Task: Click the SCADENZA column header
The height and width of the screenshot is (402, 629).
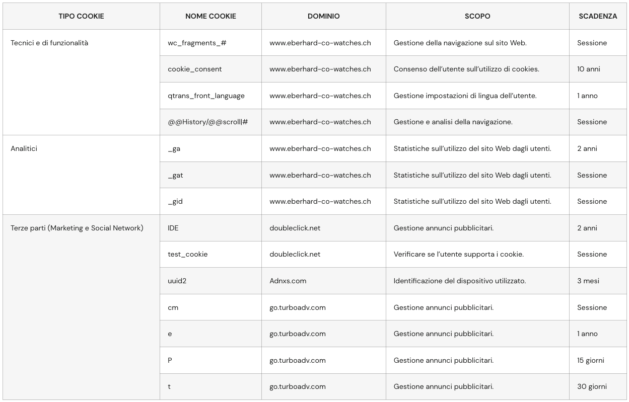Action: coord(597,16)
